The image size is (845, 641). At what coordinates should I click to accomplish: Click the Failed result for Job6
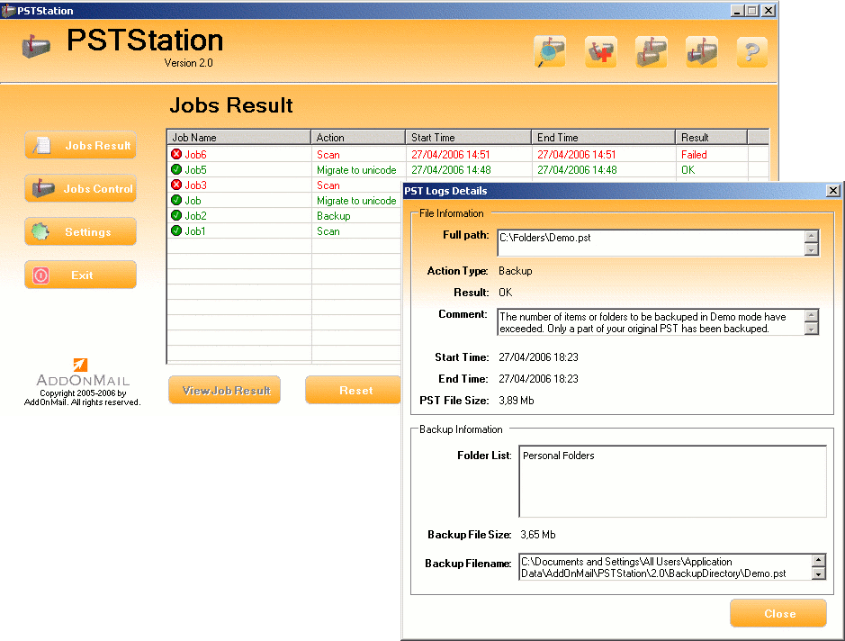(694, 155)
